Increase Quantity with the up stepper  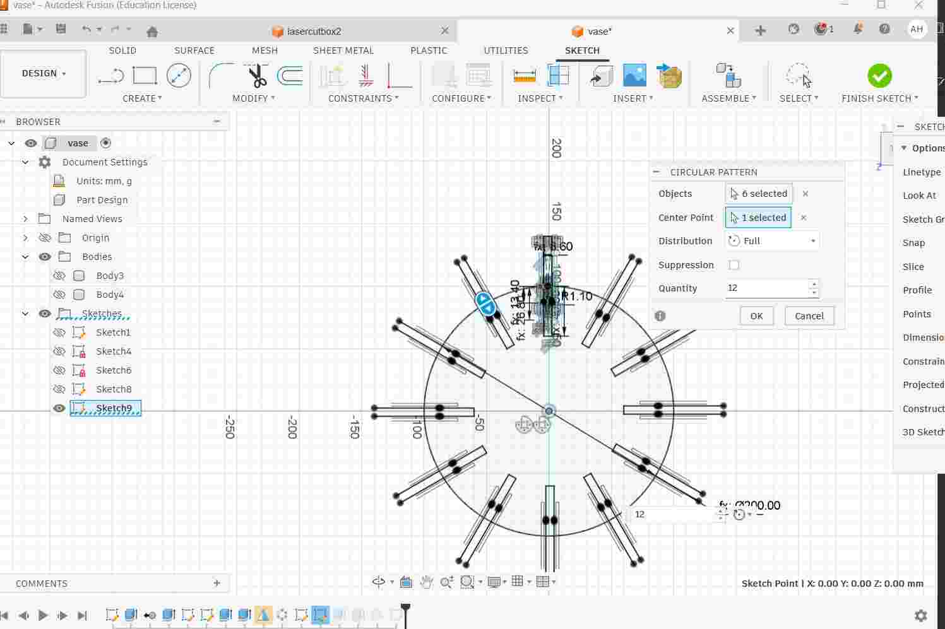[814, 284]
